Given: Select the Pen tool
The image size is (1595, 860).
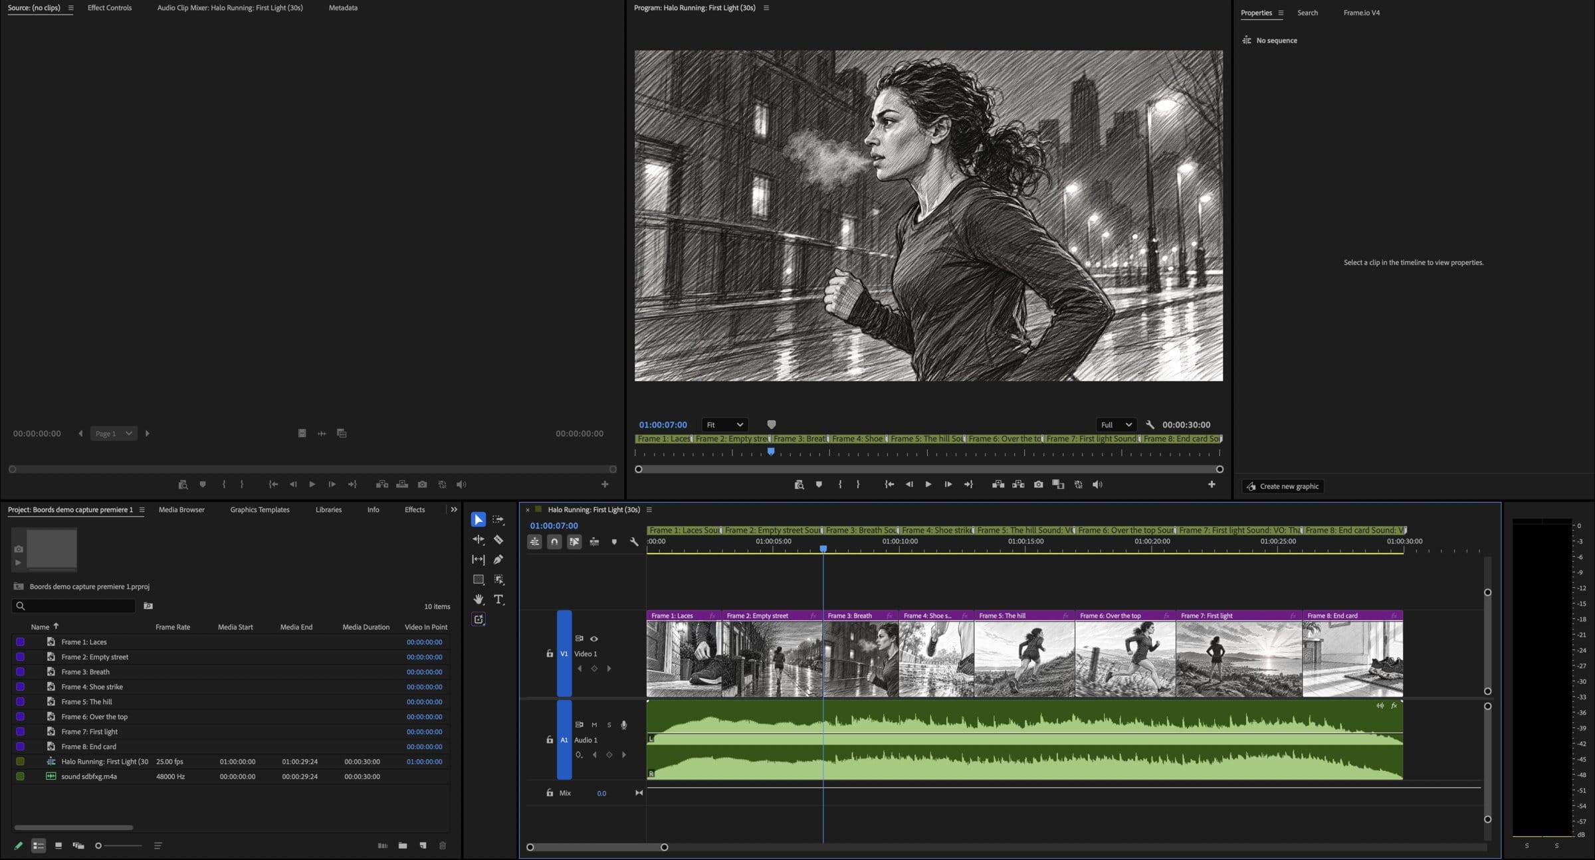Looking at the screenshot, I should click(498, 559).
